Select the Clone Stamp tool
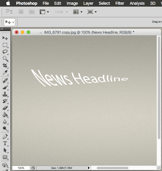 point(5,94)
